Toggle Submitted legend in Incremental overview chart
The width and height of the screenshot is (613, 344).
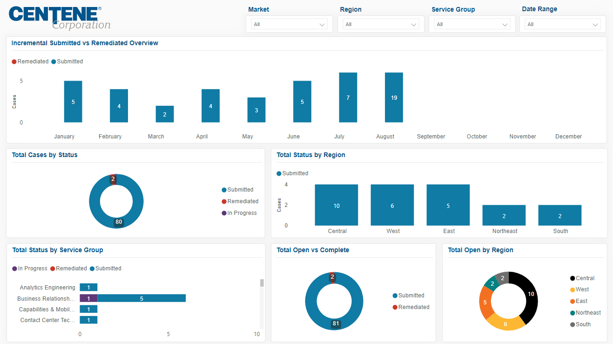point(67,62)
